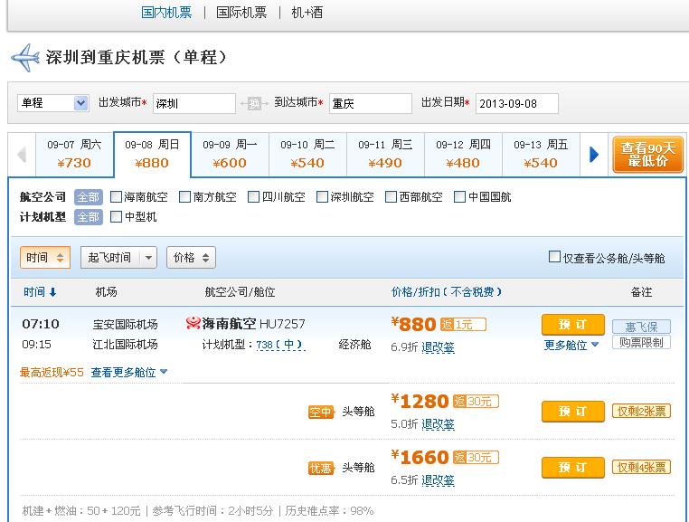The height and width of the screenshot is (522, 689).
Task: Swap departure and arrival cities icon
Action: click(x=254, y=104)
